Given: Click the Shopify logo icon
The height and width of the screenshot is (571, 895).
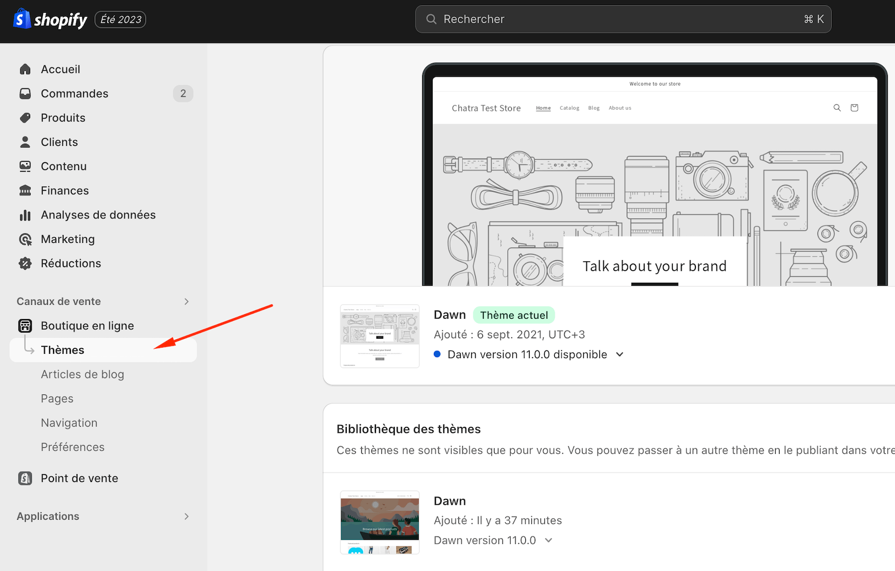Looking at the screenshot, I should point(22,19).
